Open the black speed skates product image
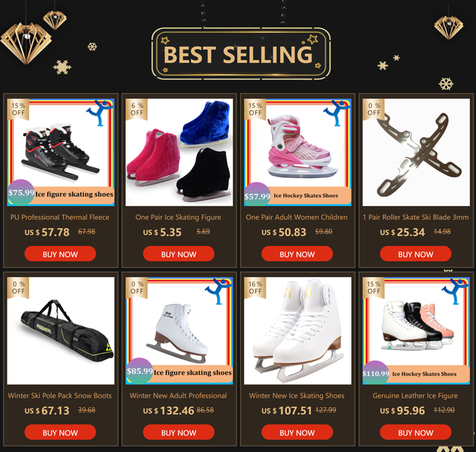This screenshot has height=452, width=476. click(61, 153)
